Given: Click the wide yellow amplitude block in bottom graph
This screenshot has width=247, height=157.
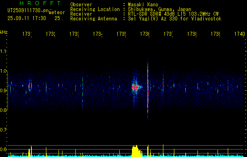Looking at the screenshot, I should click(137, 151).
